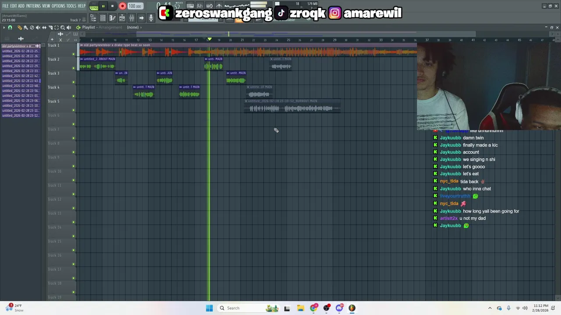The height and width of the screenshot is (315, 561).
Task: Select the Playback speaker tool in Playlist
Action: [x=68, y=28]
